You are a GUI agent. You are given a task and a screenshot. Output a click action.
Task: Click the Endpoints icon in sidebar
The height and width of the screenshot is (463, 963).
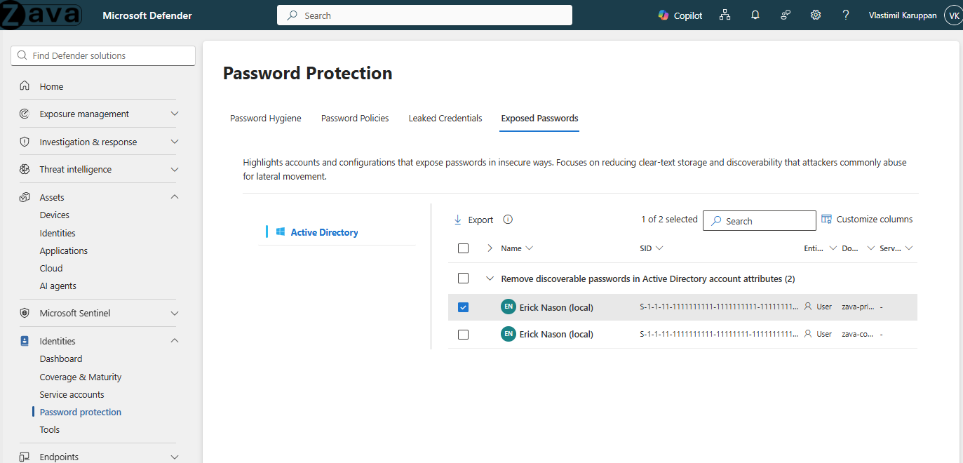coord(25,457)
